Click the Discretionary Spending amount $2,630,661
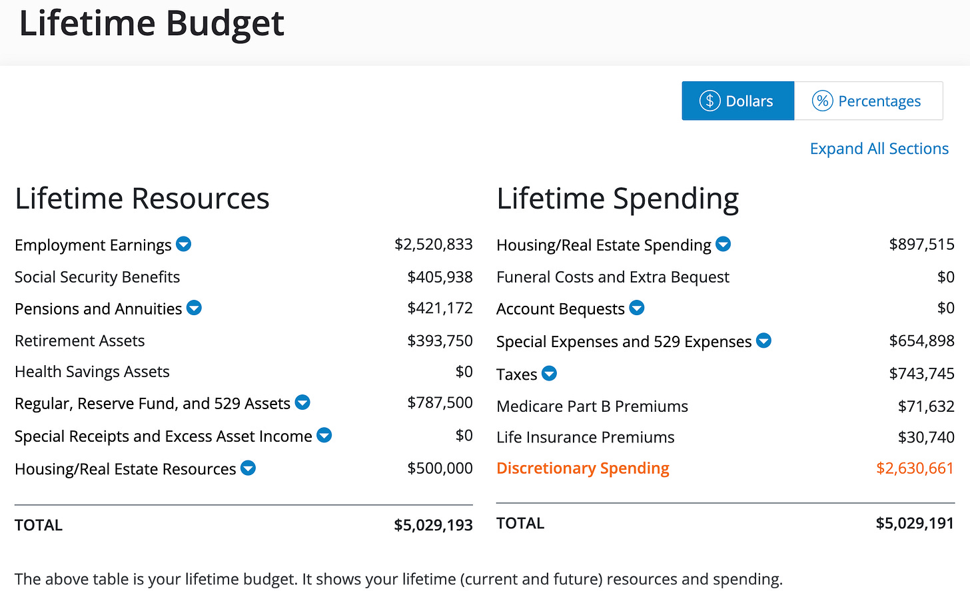Viewport: 970px width, 591px height. point(915,468)
